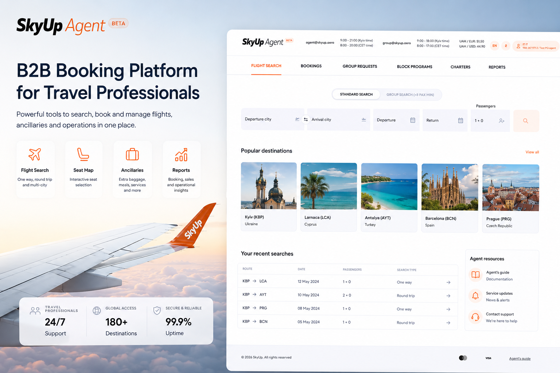The image size is (560, 373).
Task: Click Secure & Reliable shield icon
Action: pos(157,310)
